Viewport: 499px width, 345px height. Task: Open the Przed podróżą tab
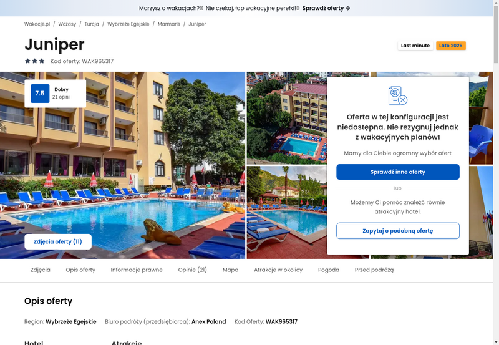point(374,270)
